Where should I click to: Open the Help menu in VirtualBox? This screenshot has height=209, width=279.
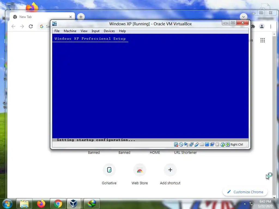click(x=122, y=31)
